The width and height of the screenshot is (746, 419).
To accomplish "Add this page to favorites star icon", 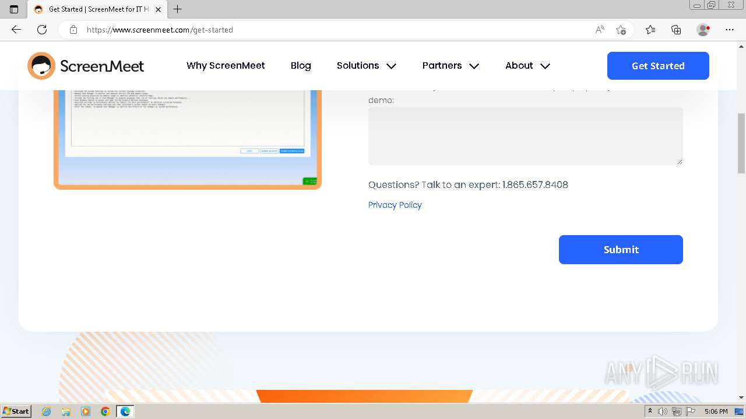I will 621,30.
